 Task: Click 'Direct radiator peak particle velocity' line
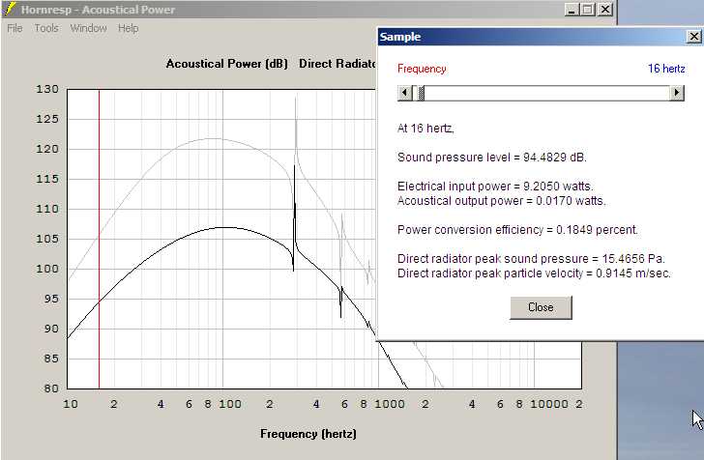pyautogui.click(x=534, y=273)
